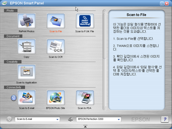Open the RePrint Photos icon
The image size is (172, 129).
coord(27,21)
